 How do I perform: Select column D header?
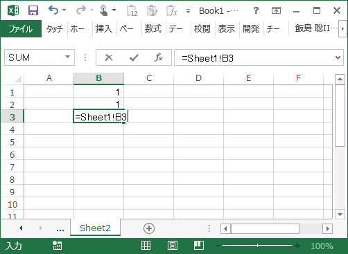point(199,78)
